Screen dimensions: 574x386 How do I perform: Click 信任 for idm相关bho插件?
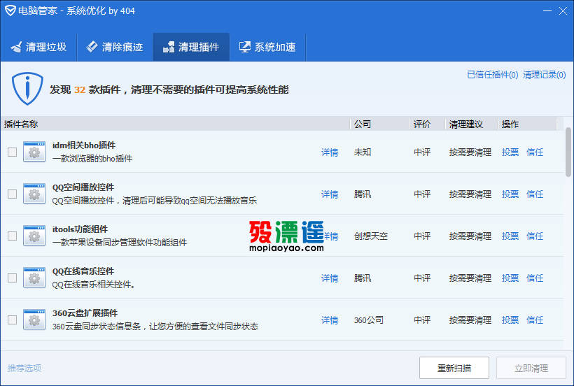[x=535, y=152]
